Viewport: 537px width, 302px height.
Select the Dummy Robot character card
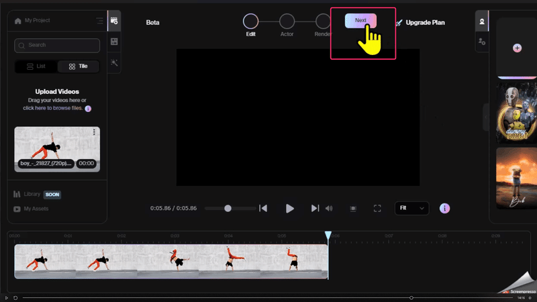(x=516, y=113)
